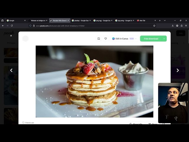Open a new browser tab with plus
Image resolution: width=189 pixels, height=142 pixels.
[x=160, y=21]
